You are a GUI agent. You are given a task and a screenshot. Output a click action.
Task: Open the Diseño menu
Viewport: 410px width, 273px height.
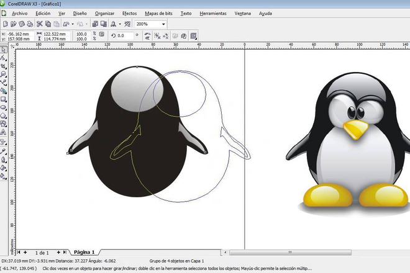pos(80,13)
